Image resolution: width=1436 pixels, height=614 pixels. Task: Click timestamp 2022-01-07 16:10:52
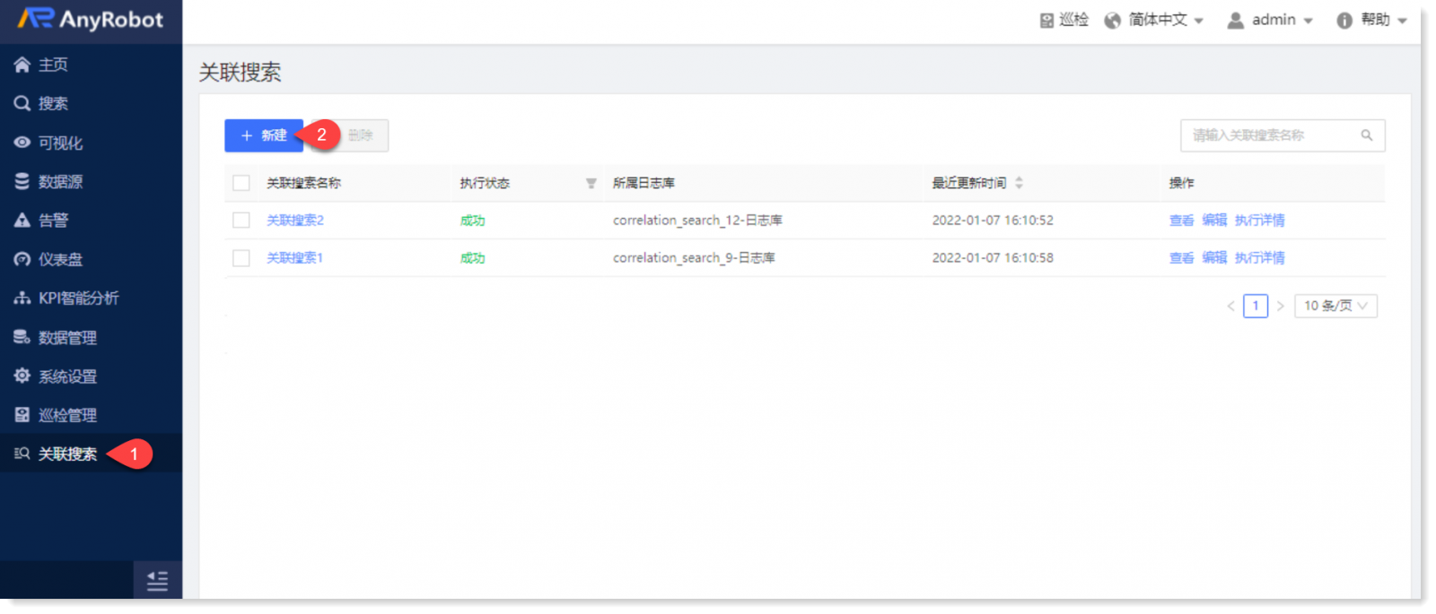tap(993, 220)
